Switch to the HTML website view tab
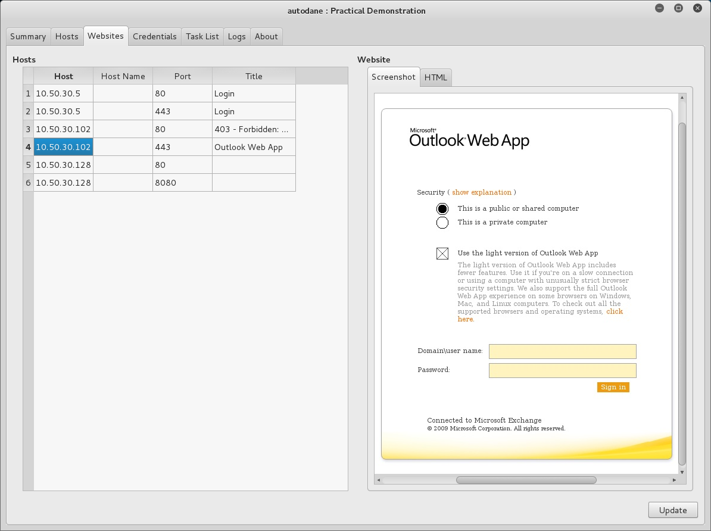 tap(435, 77)
